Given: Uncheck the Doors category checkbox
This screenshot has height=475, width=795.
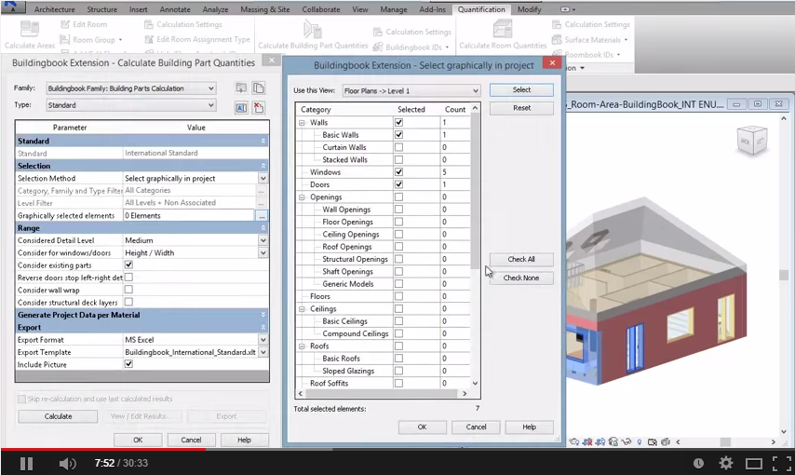Looking at the screenshot, I should 399,184.
